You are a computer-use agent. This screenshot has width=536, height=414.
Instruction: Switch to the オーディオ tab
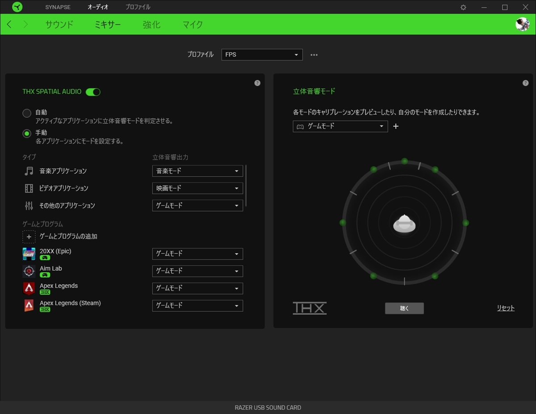98,7
